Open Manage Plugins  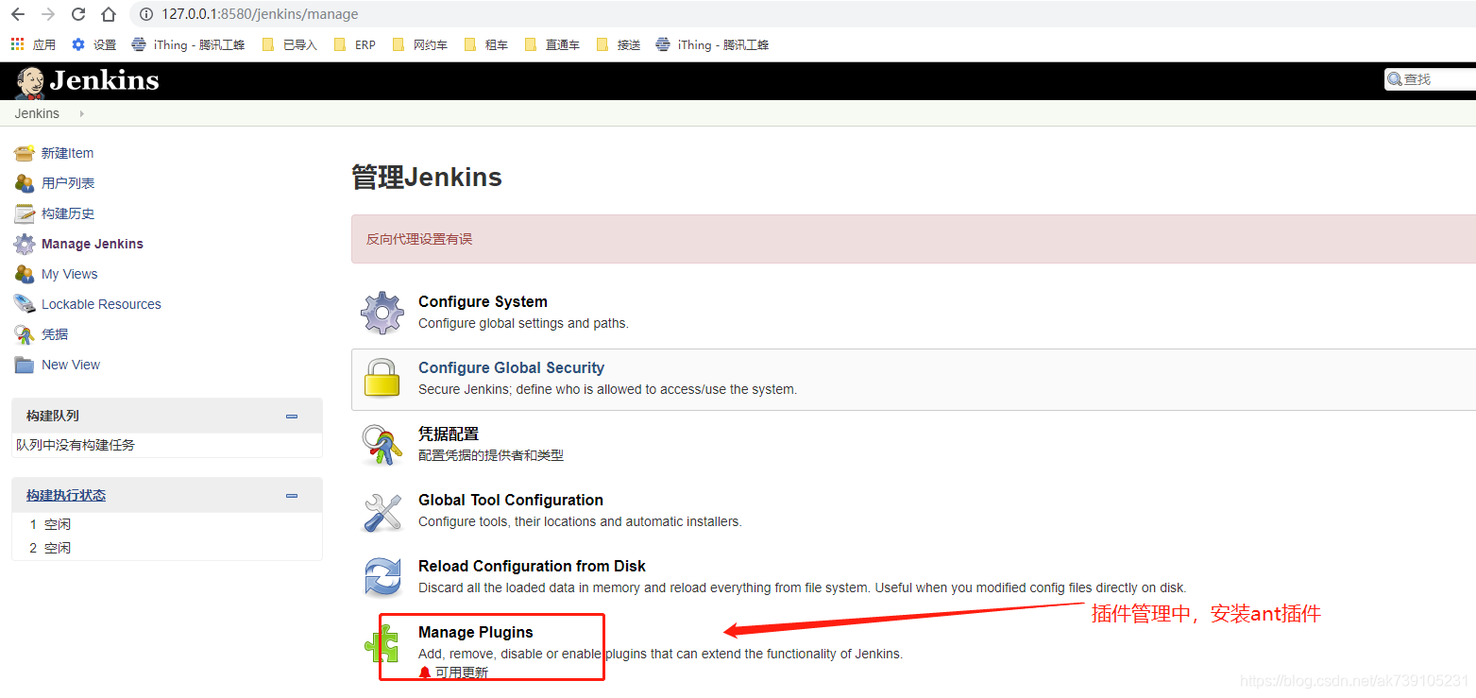coord(476,632)
